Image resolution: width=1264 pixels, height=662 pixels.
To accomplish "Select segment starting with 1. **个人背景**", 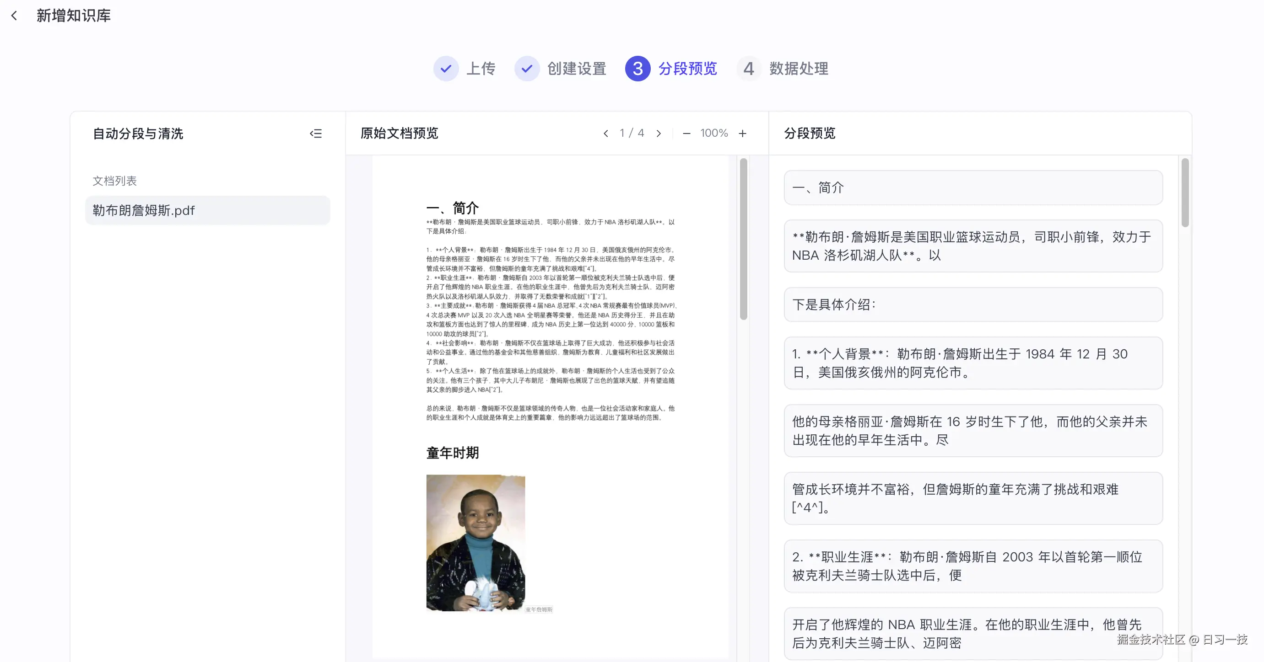I will [973, 363].
